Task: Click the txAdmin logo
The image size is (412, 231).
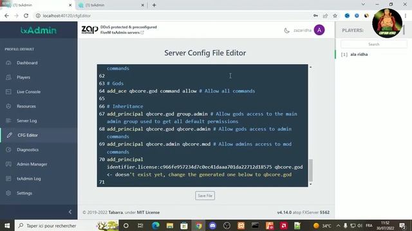Action: click(x=39, y=30)
